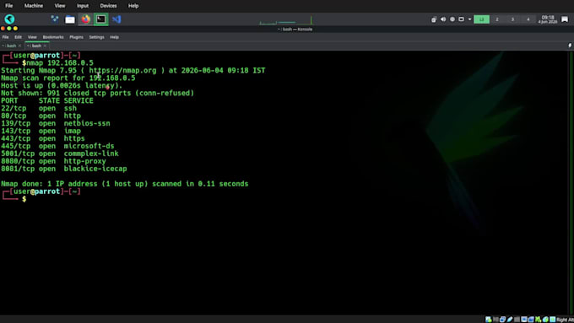
Task: Click the '8081/tcp open blackice-icecap' line
Action: click(64, 169)
